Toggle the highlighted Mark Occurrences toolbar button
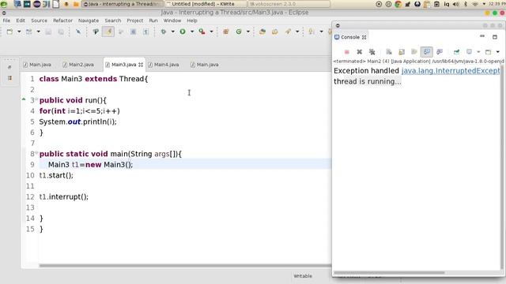Screen dimensions: 506x284 coord(108,32)
